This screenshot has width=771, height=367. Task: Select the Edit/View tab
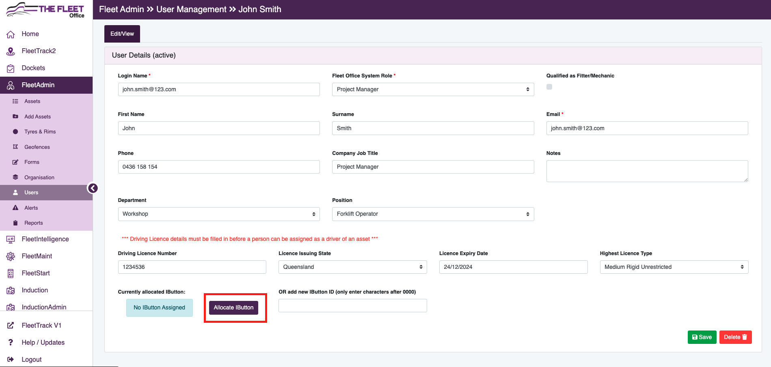(x=122, y=34)
